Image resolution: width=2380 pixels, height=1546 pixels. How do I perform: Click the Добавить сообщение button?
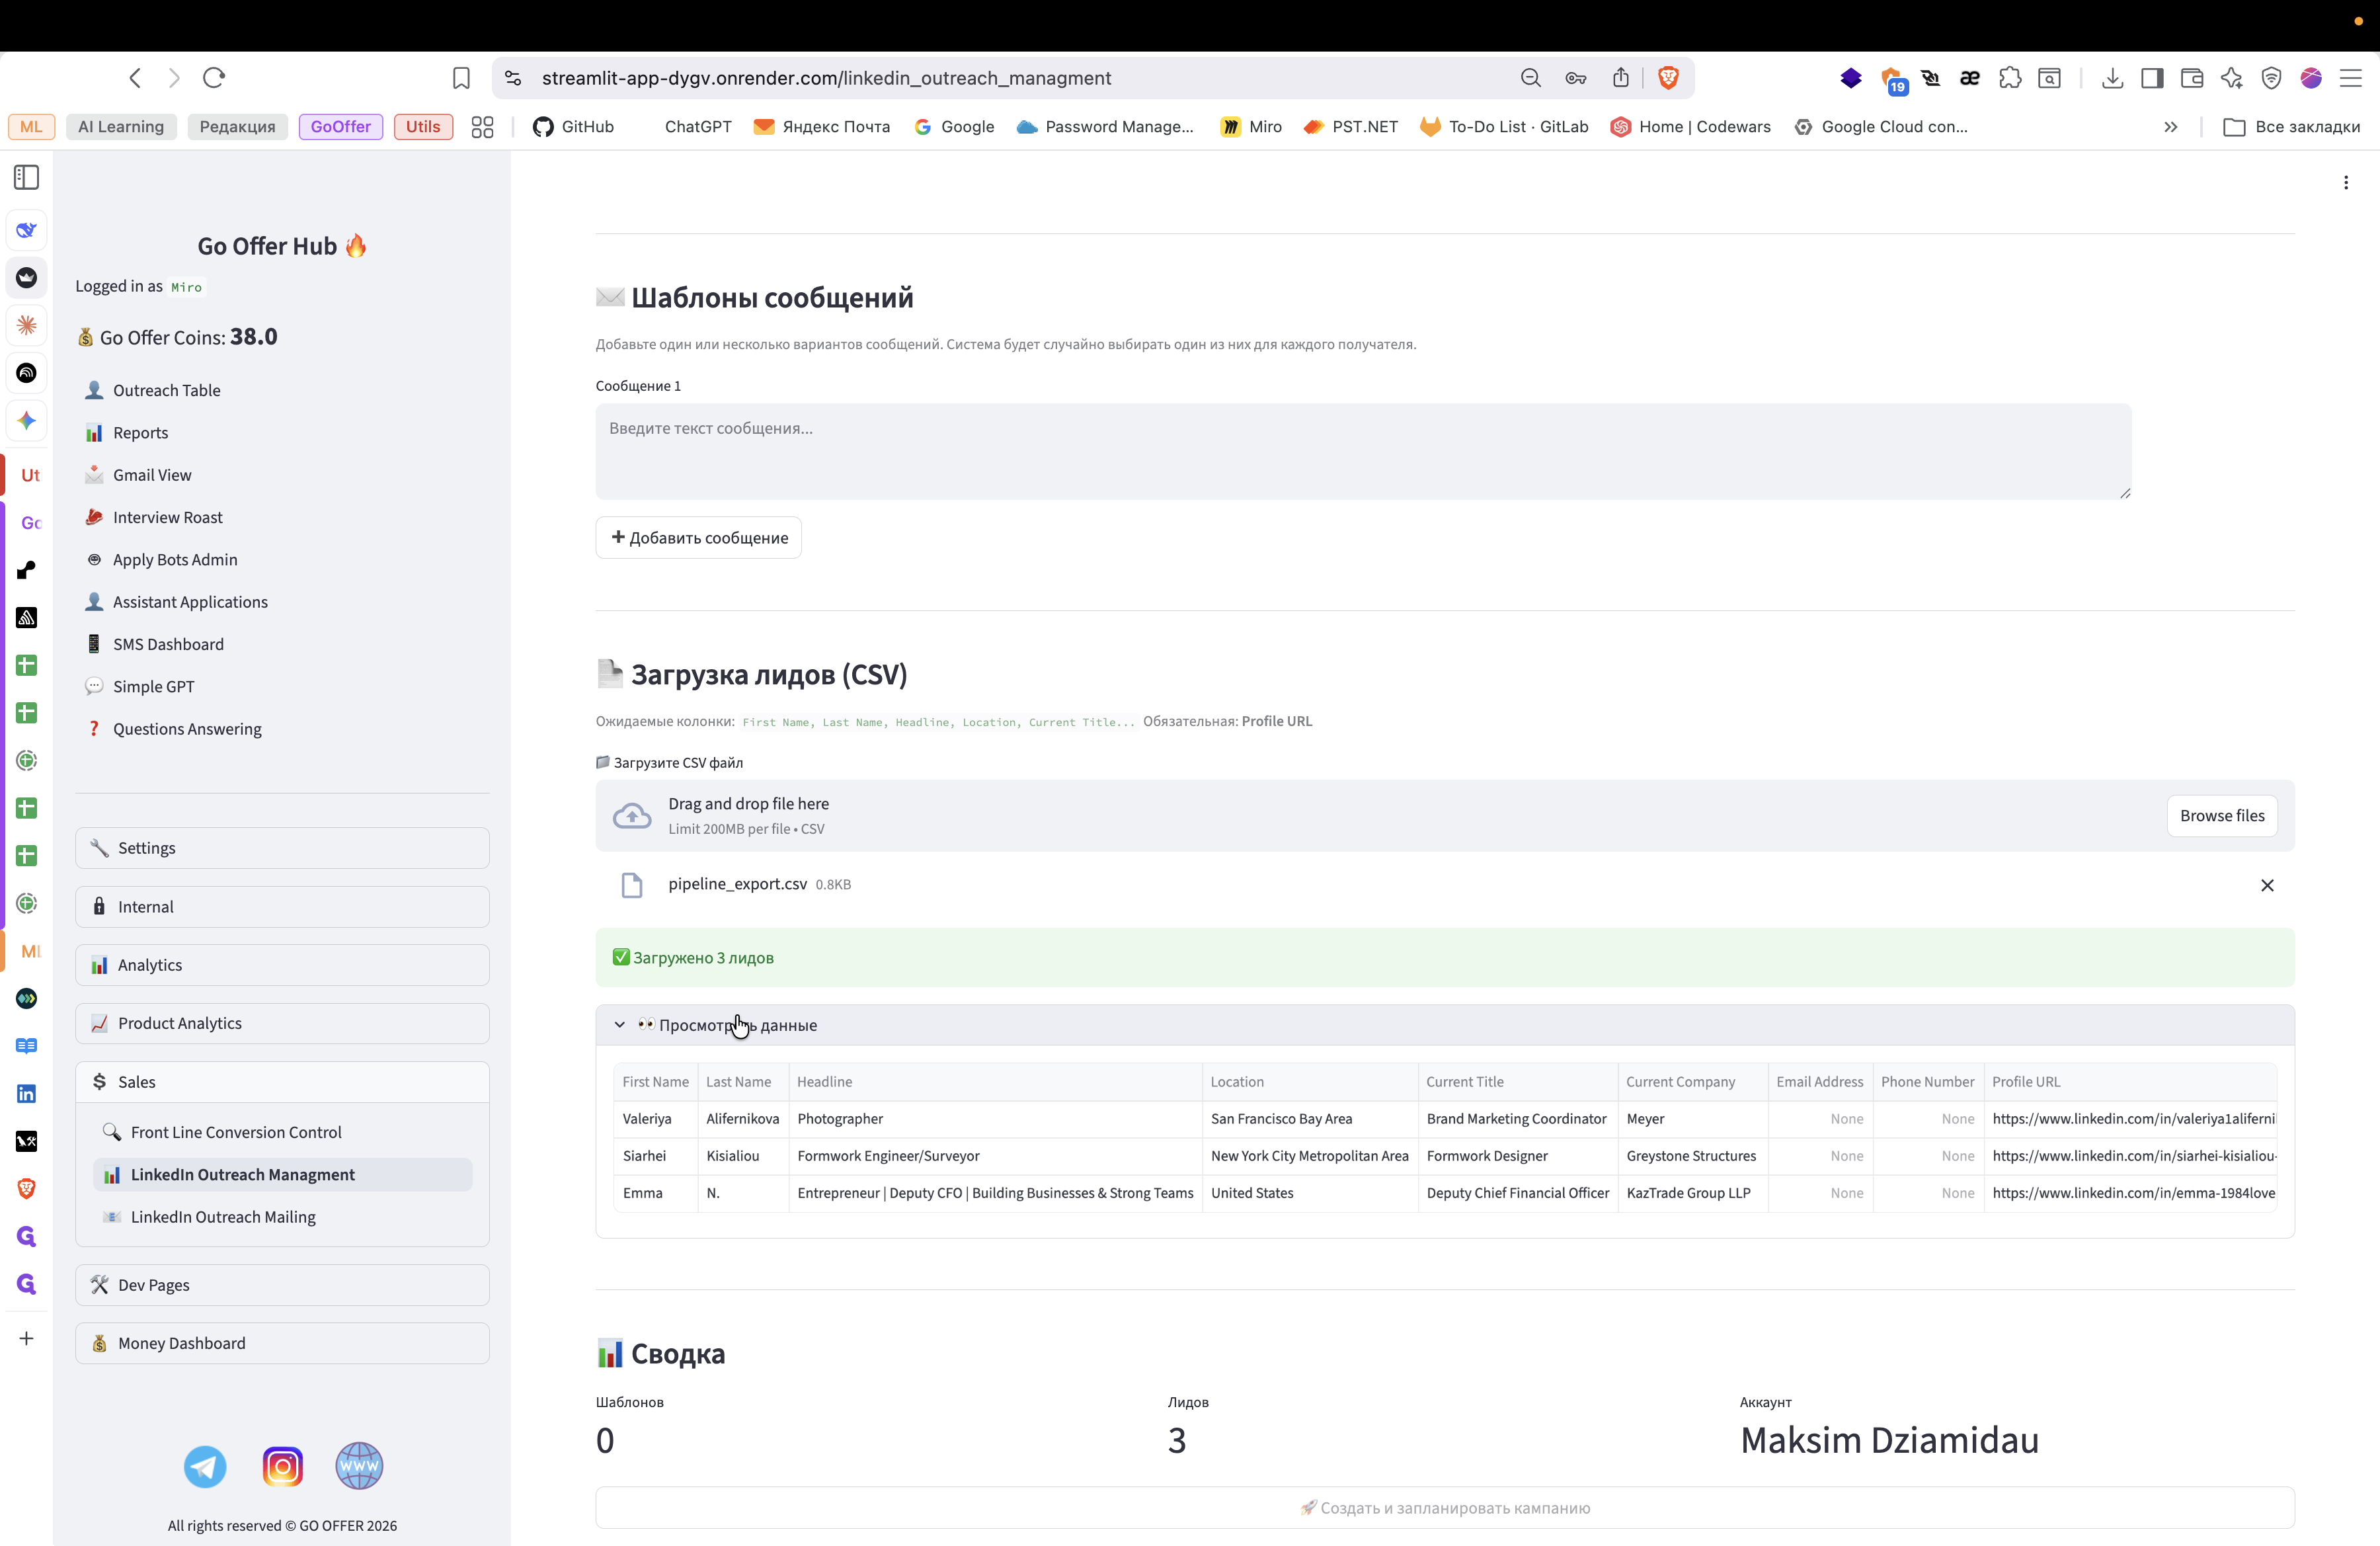699,538
